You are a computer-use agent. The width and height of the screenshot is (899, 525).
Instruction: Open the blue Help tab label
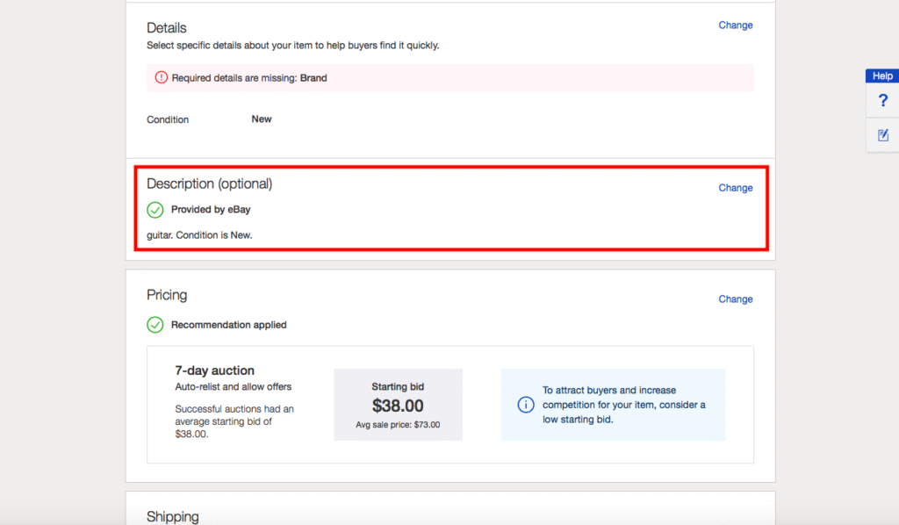click(882, 76)
